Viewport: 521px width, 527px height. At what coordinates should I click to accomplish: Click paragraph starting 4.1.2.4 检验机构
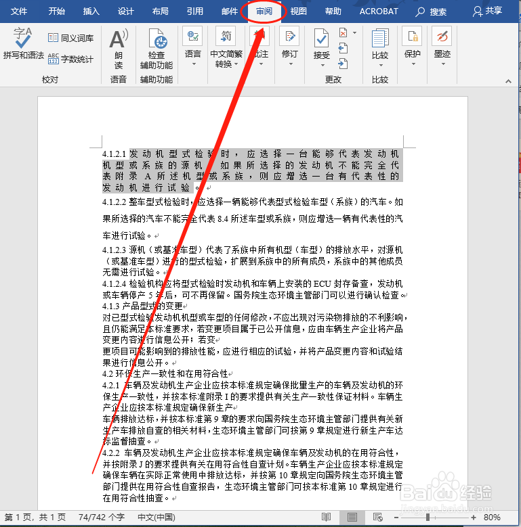(x=255, y=290)
